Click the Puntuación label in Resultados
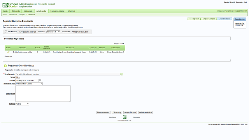Screen dimensions: 249x140 pos(240,23)
